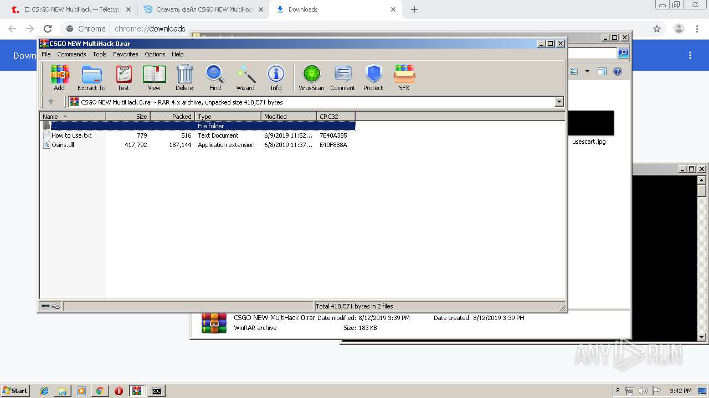Screen dimensions: 709x398
Task: Switch to Chrome in the taskbar
Action: [100, 391]
